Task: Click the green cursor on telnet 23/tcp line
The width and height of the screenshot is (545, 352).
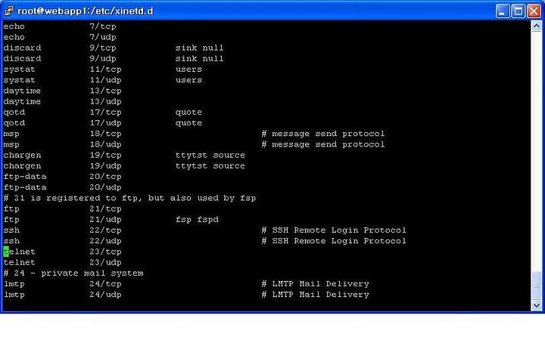Action: point(6,252)
